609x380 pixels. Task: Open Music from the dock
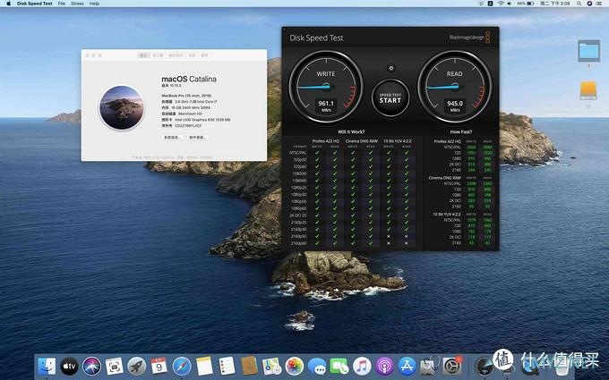point(362,366)
